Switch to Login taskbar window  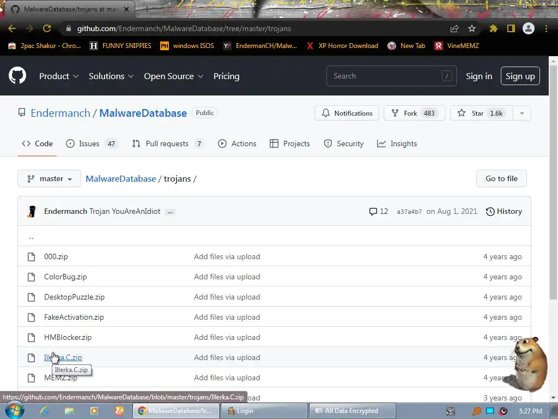pos(264,411)
